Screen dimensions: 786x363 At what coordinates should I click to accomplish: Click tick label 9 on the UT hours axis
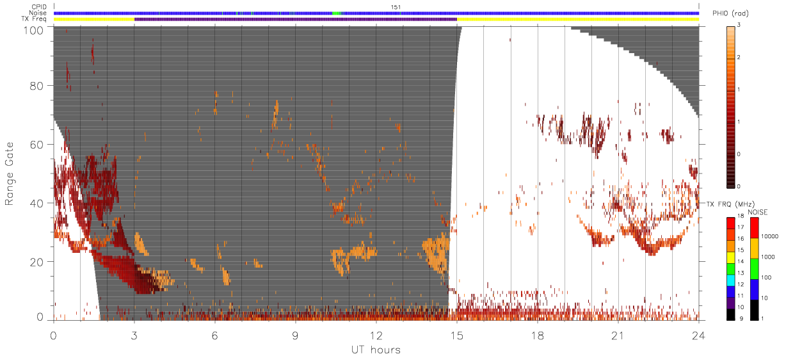pos(296,335)
